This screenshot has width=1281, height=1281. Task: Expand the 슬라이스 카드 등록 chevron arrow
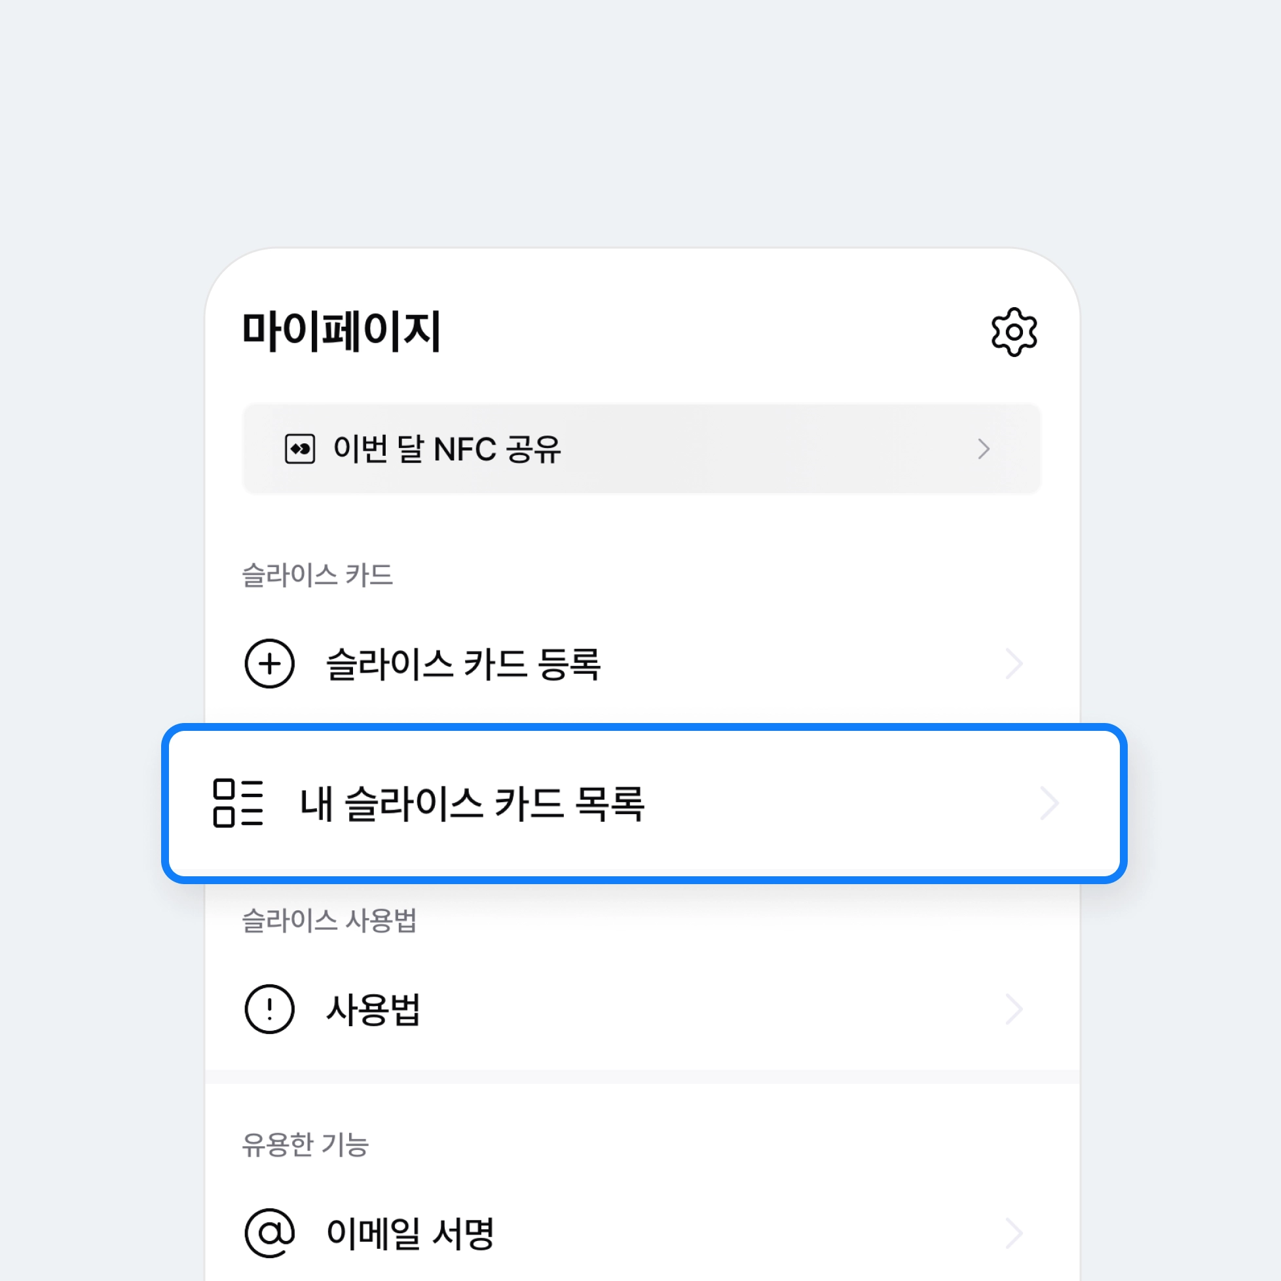(x=1014, y=663)
